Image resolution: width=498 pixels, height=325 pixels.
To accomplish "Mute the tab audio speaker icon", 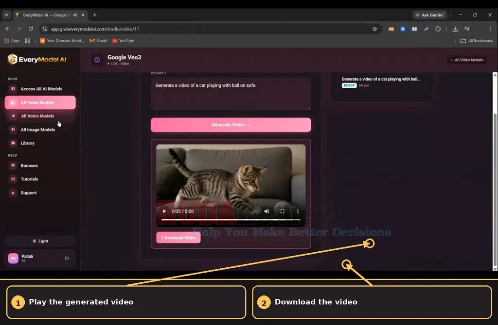I will click(75, 15).
